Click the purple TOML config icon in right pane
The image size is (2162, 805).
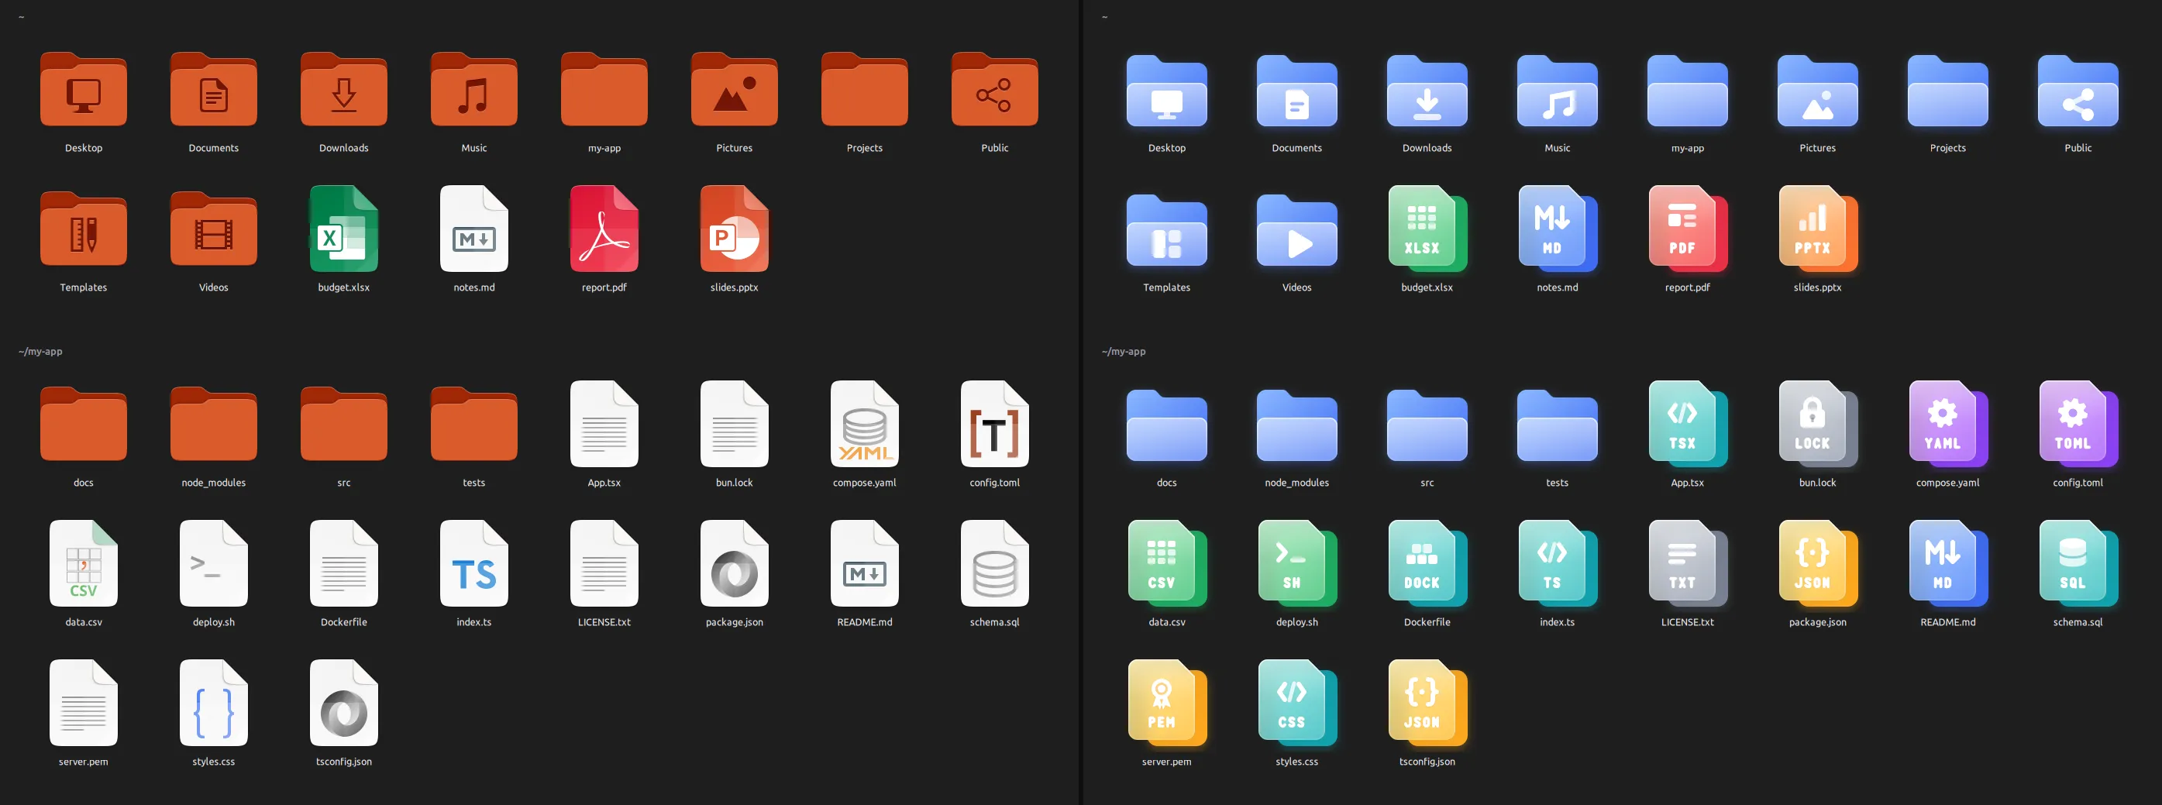[x=2078, y=424]
